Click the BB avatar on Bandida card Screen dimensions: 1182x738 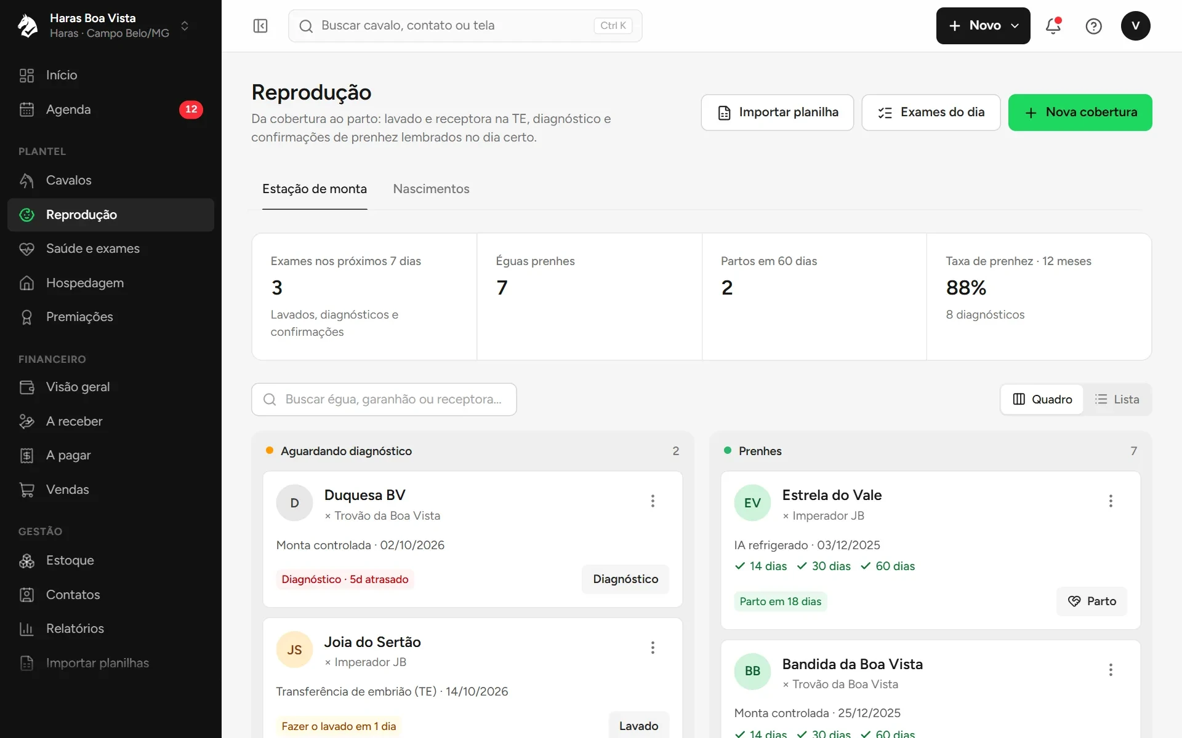752,671
